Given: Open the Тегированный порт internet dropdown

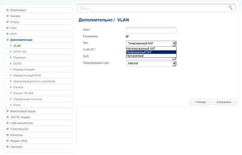Looking at the screenshot, I should tap(151, 63).
